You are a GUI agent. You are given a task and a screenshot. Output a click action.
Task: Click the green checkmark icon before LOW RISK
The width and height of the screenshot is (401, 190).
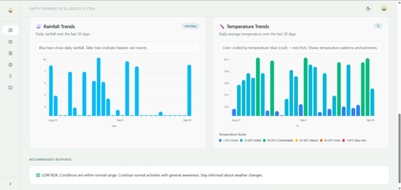pos(38,175)
